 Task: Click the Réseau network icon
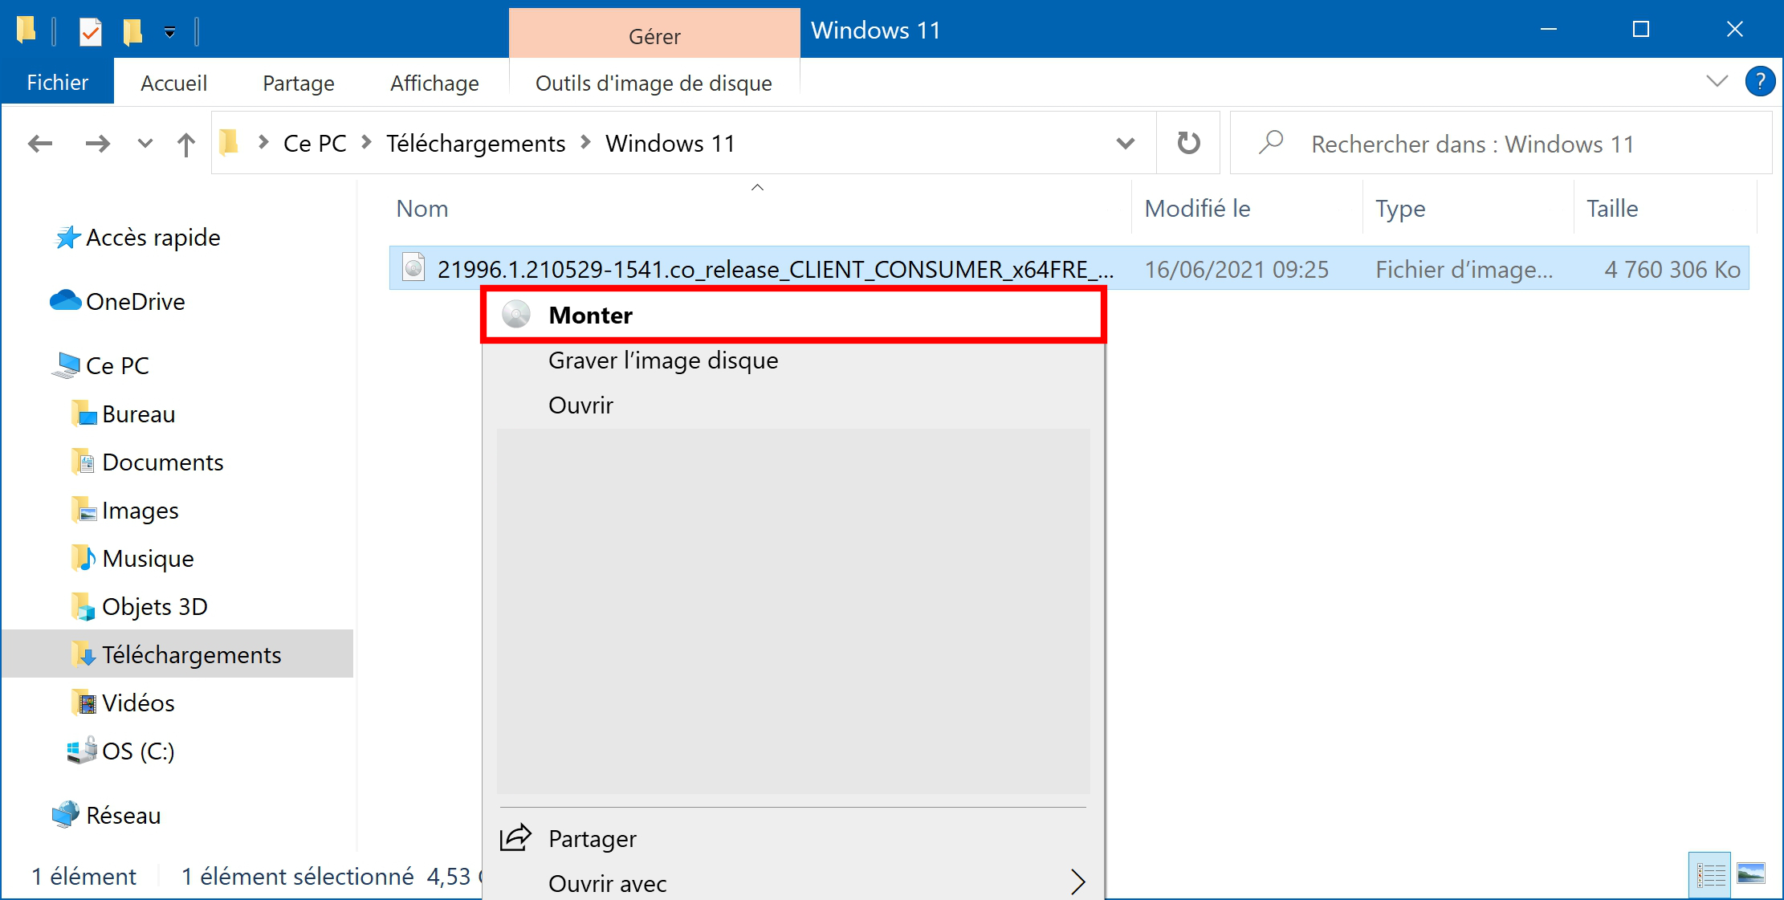pyautogui.click(x=66, y=814)
